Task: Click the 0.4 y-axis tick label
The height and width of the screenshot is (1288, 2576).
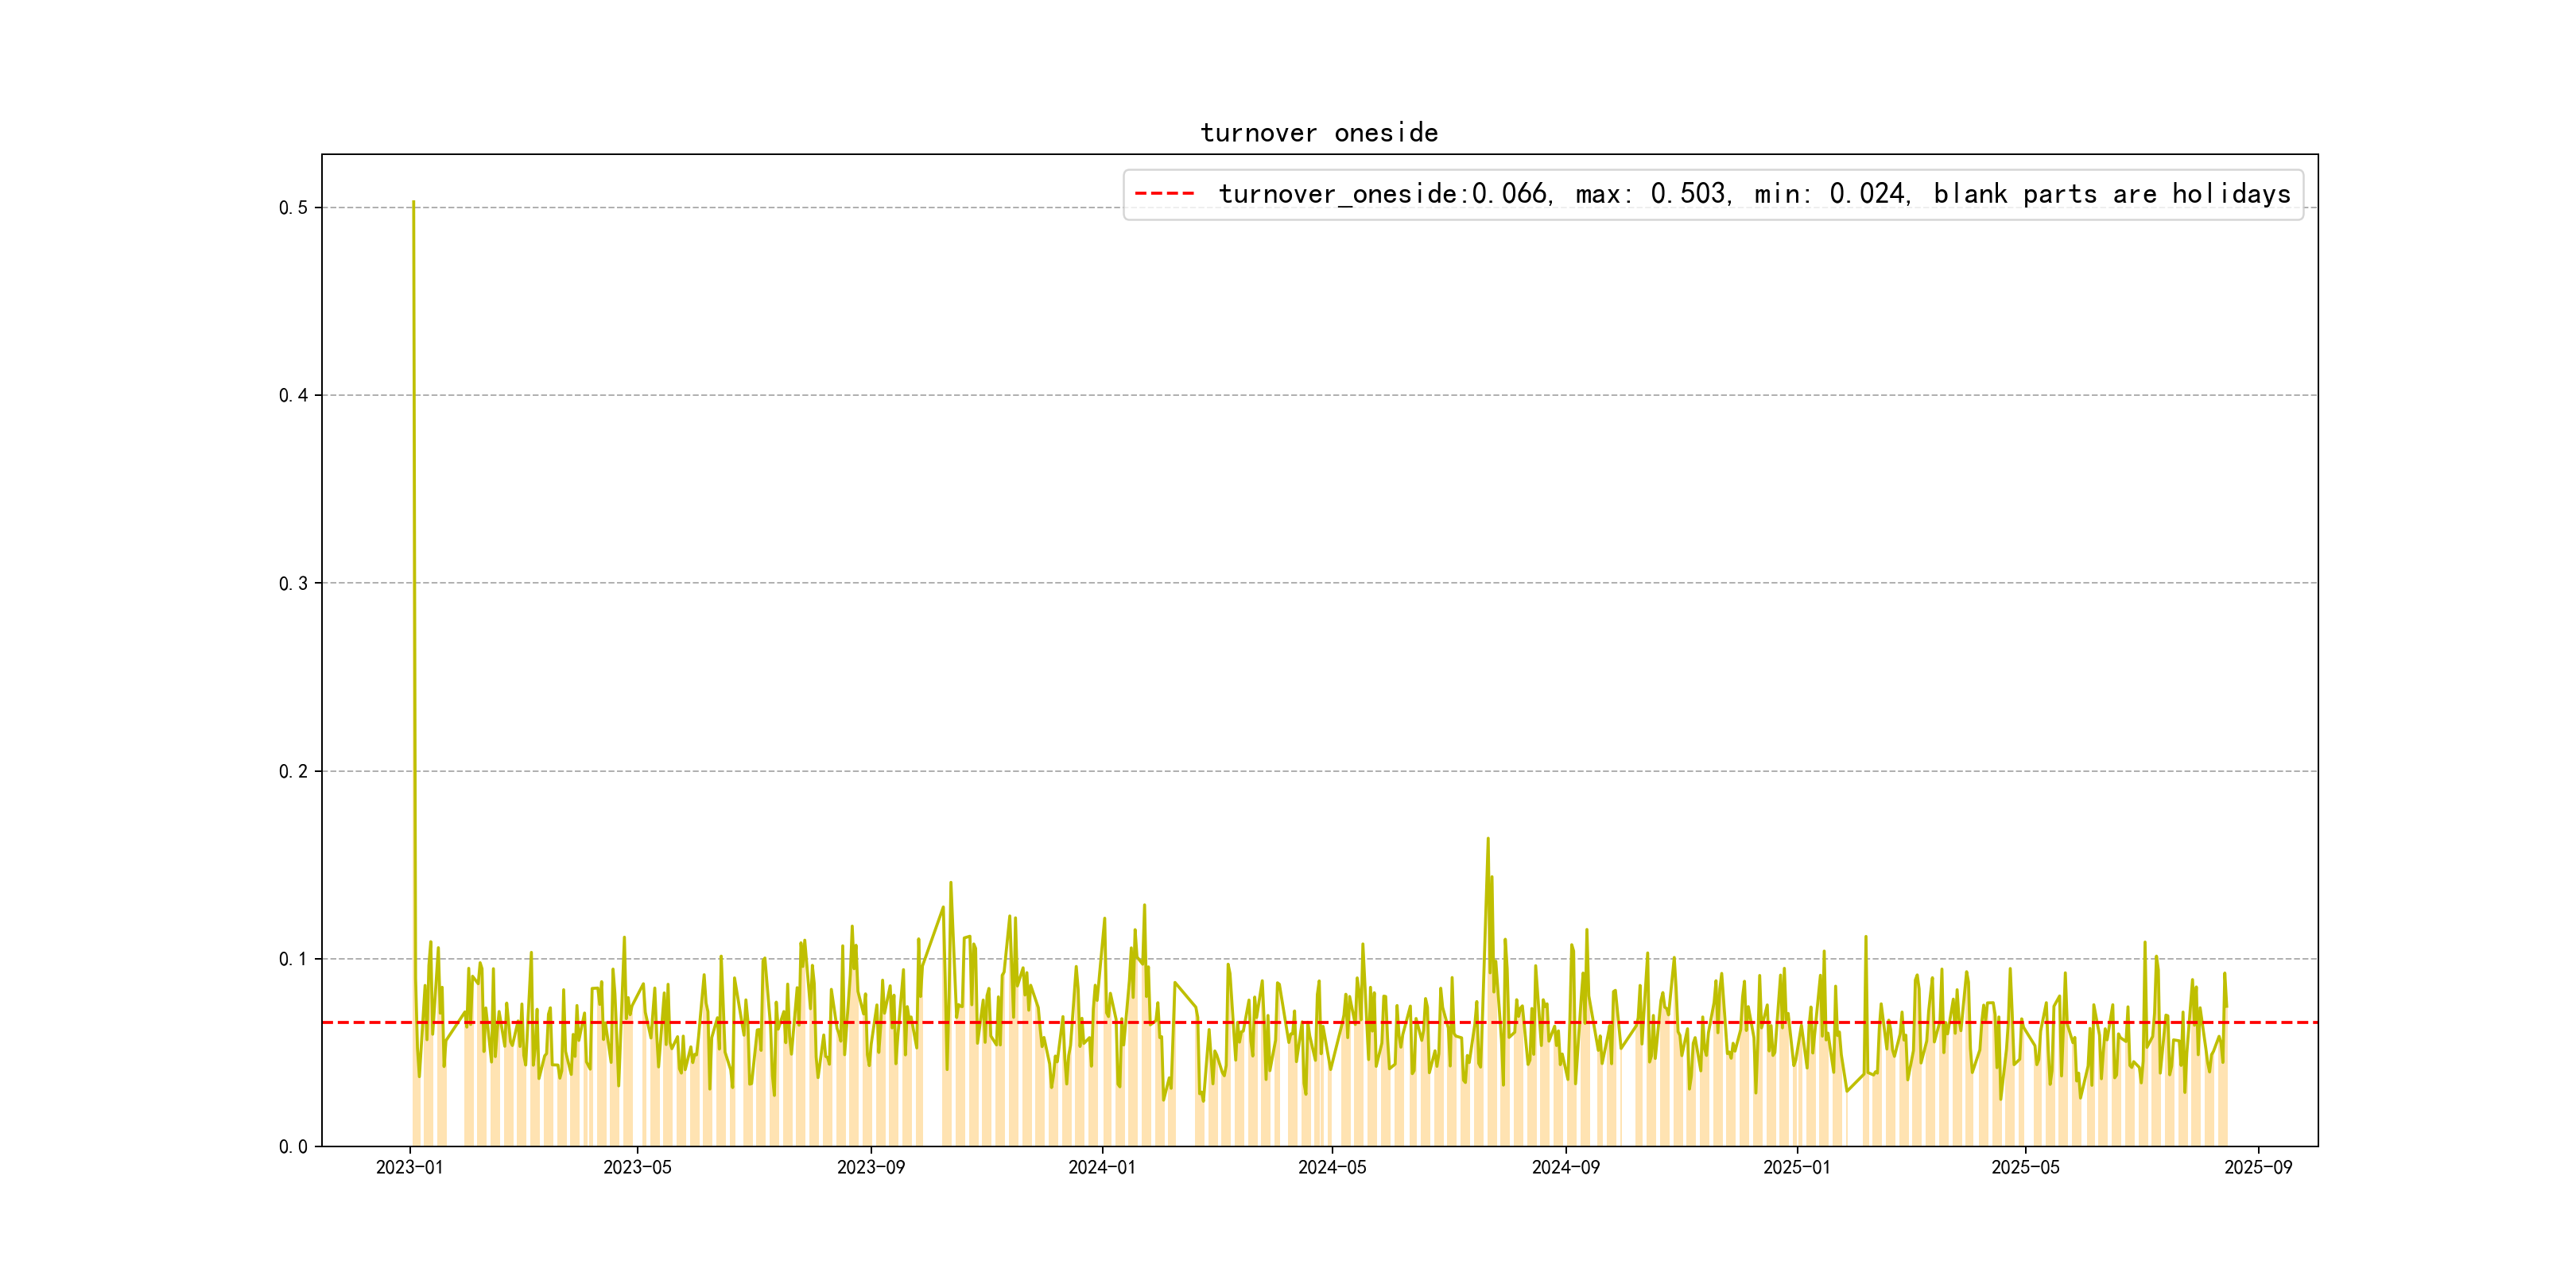Action: [x=293, y=396]
